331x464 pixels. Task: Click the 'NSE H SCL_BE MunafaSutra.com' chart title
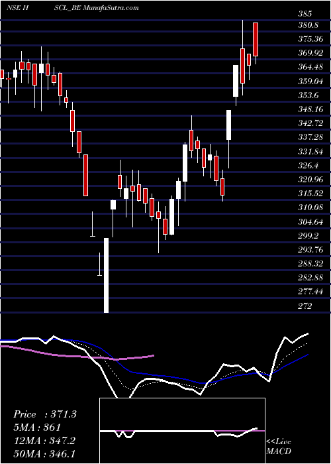coord(72,8)
